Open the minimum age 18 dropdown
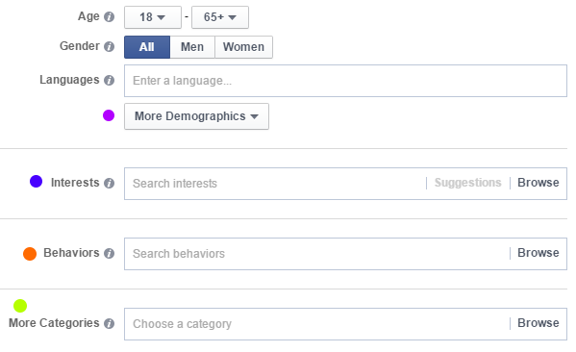Screen dimensions: 576x352 click(153, 17)
